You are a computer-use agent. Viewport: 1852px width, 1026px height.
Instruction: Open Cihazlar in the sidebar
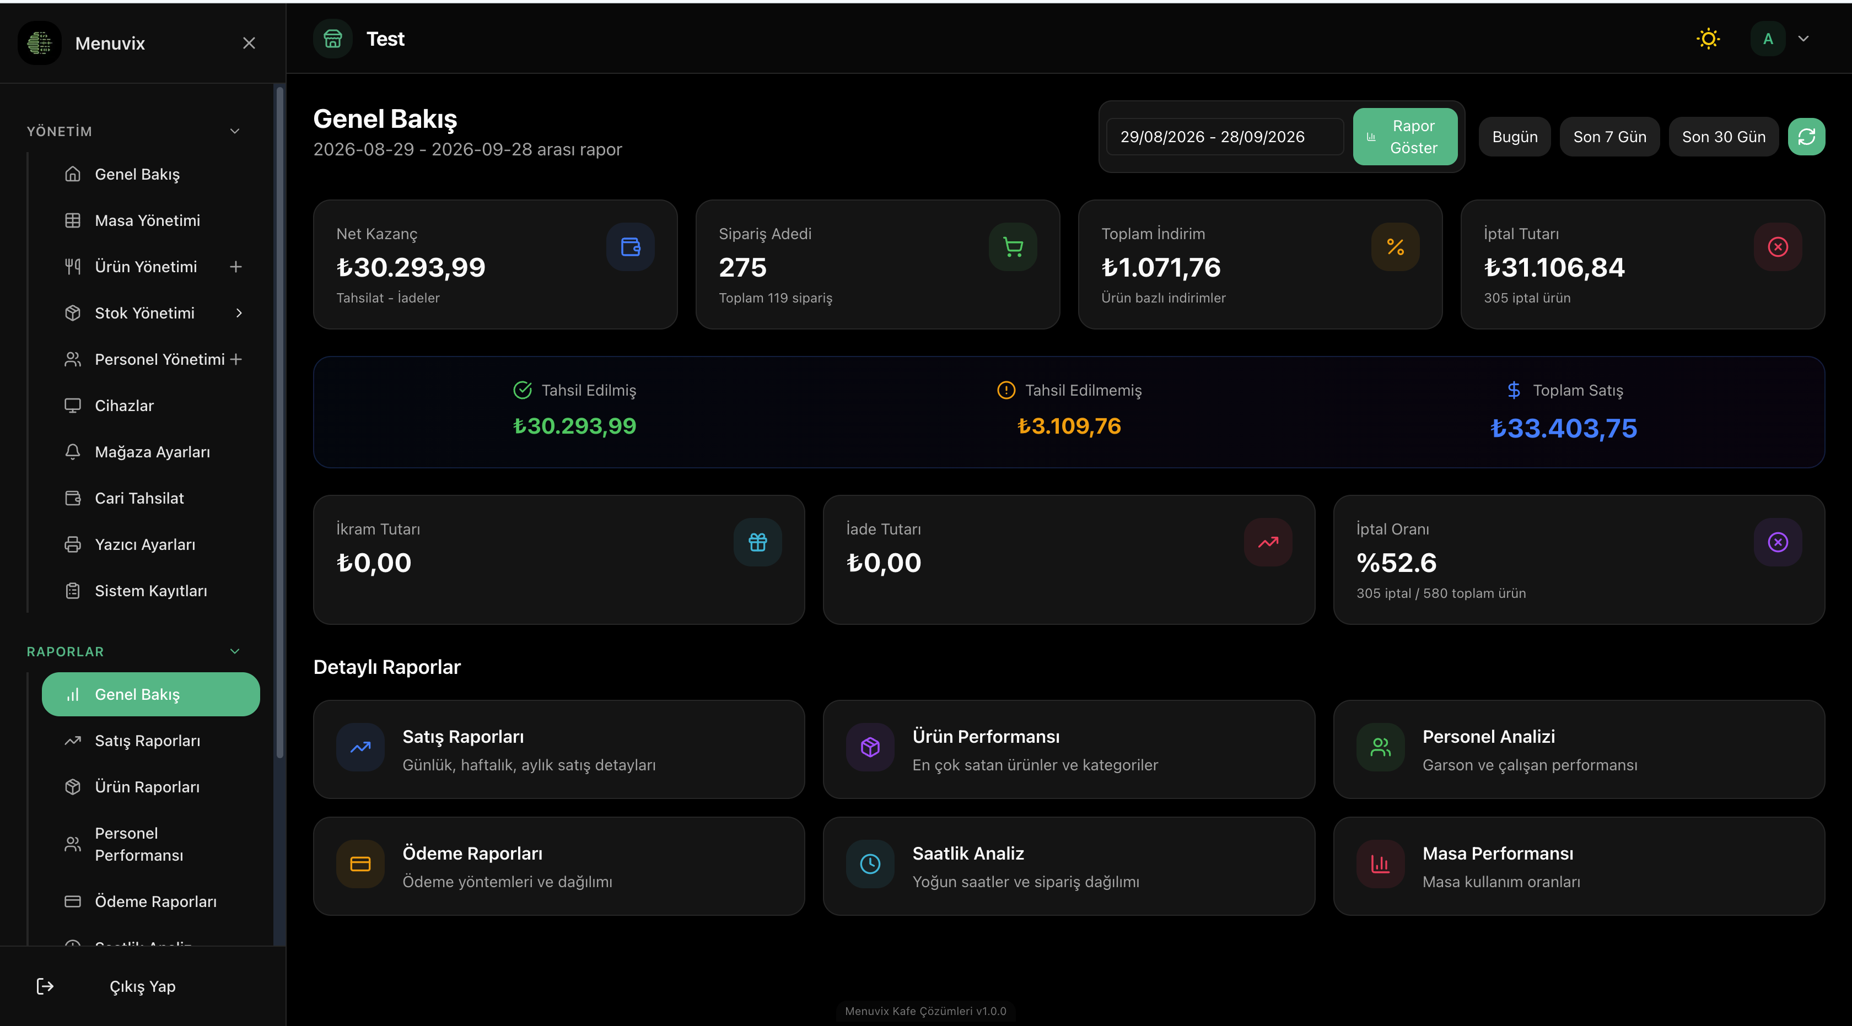coord(151,406)
